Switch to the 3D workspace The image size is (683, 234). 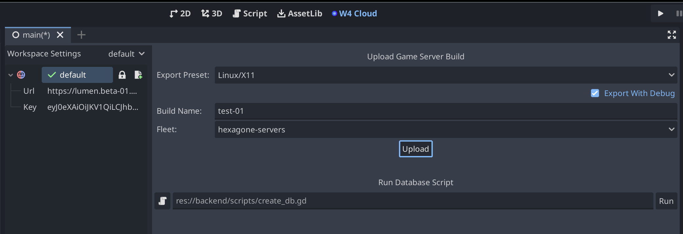[x=211, y=13]
